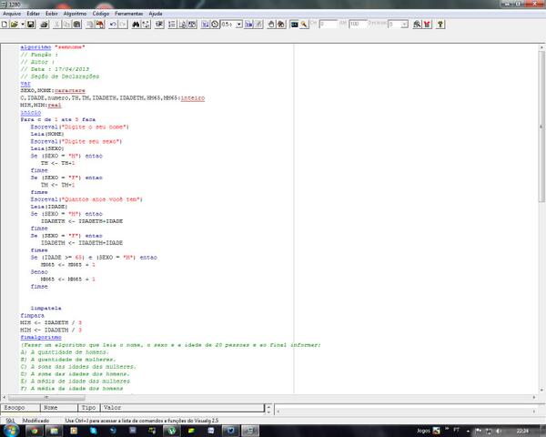Click the editor vertical scrollbar thumb
Screen dimensions: 546x437
pyautogui.click(x=541, y=127)
